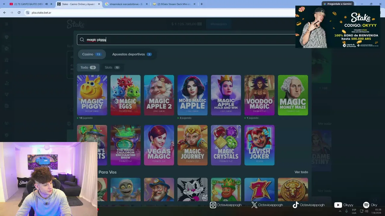Click the microphone icon in the system tray

point(346,211)
